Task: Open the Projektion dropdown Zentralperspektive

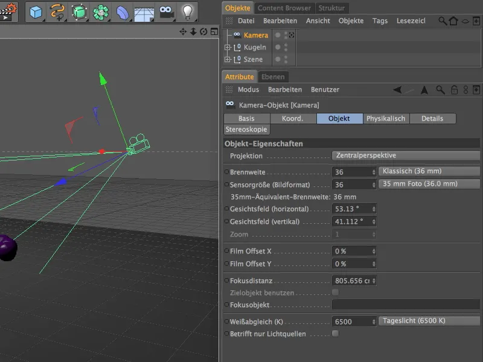Action: click(406, 156)
